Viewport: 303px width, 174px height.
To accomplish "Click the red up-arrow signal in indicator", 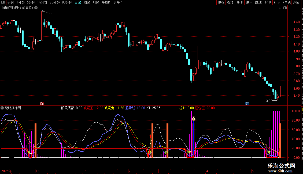I will [150, 136].
